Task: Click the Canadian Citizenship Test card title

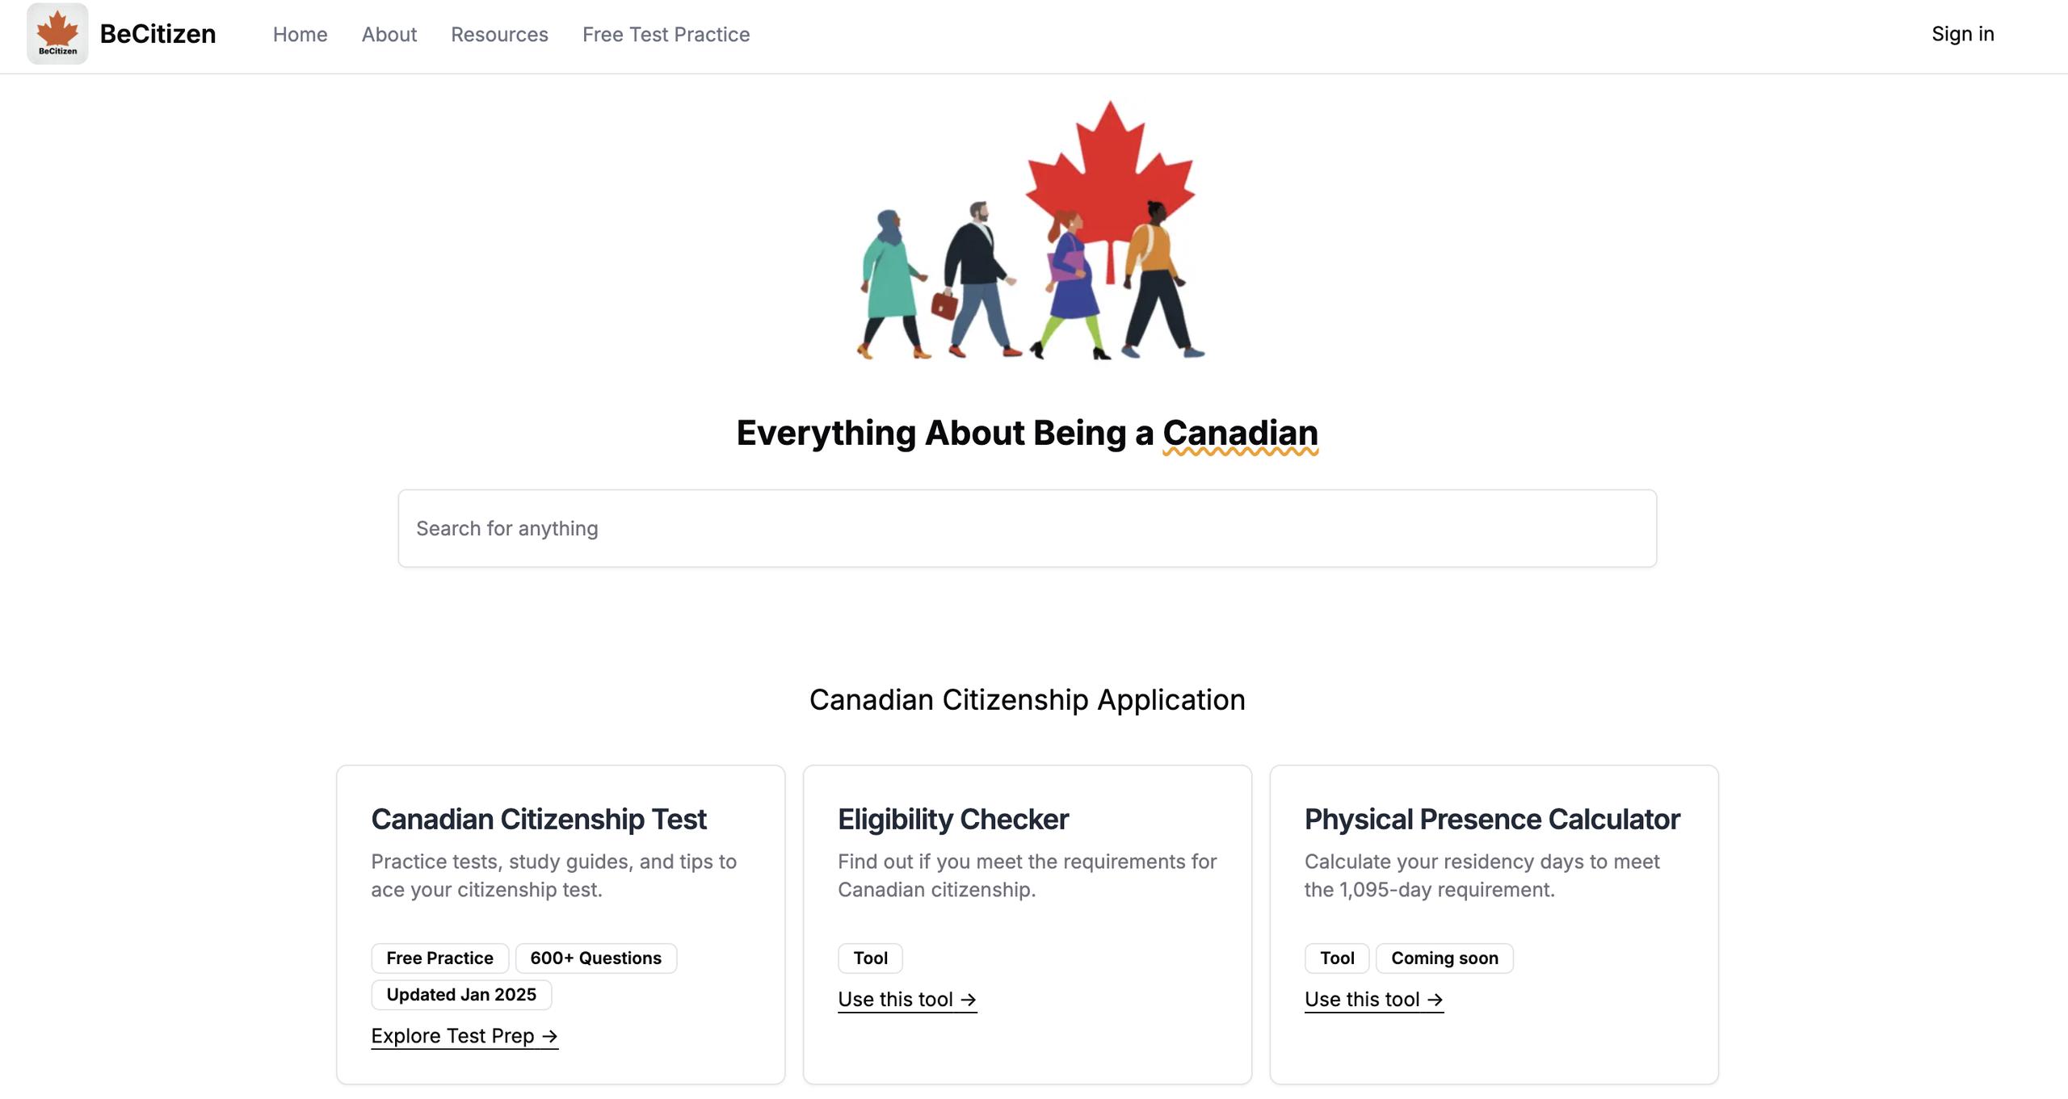Action: 539,819
